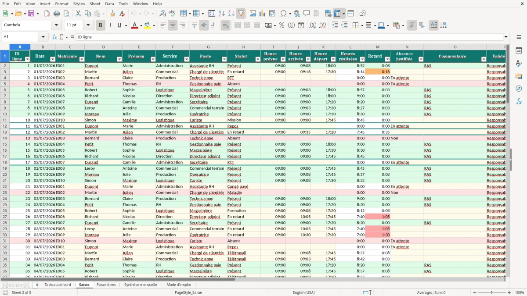Select row header 13
This screenshot has height=296, width=527.
click(x=4, y=132)
